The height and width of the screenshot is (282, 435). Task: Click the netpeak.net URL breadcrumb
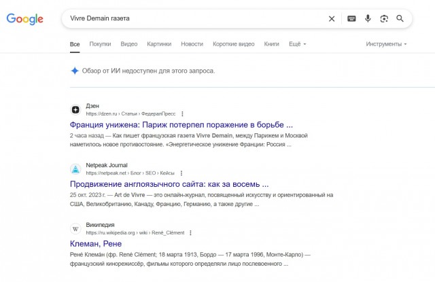coord(130,173)
